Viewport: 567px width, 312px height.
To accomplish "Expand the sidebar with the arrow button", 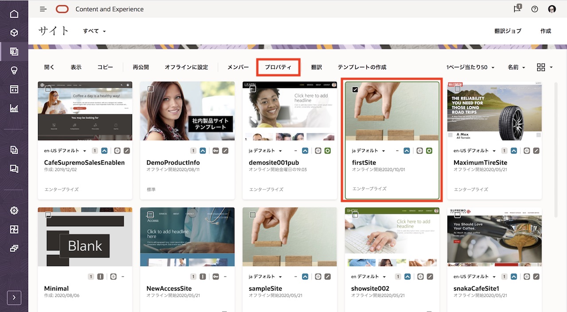I will (x=14, y=297).
